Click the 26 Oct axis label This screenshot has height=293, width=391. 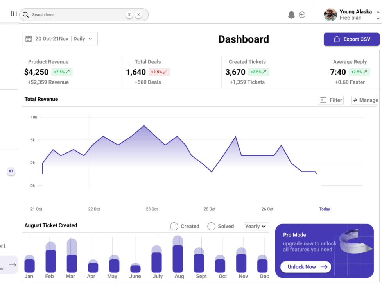pyautogui.click(x=267, y=209)
